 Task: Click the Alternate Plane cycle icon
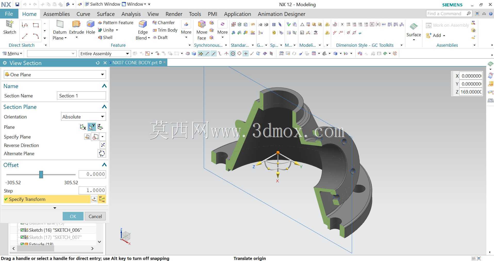pyautogui.click(x=102, y=154)
